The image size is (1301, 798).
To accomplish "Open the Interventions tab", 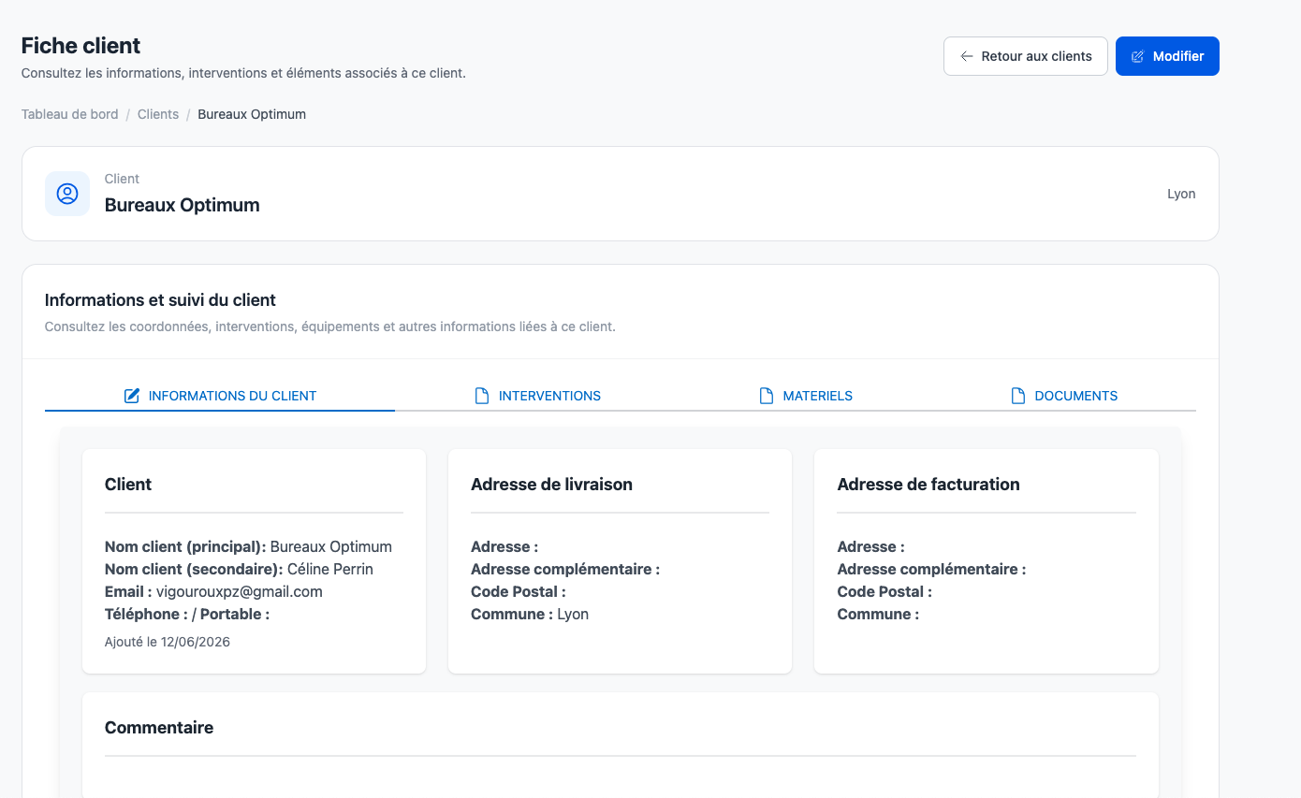I will pos(538,396).
